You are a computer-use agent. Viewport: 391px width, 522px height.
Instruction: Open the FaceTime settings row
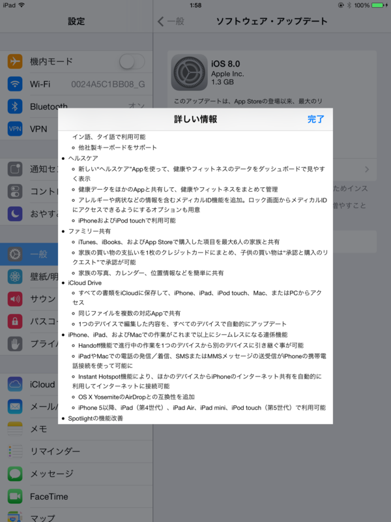(x=76, y=497)
